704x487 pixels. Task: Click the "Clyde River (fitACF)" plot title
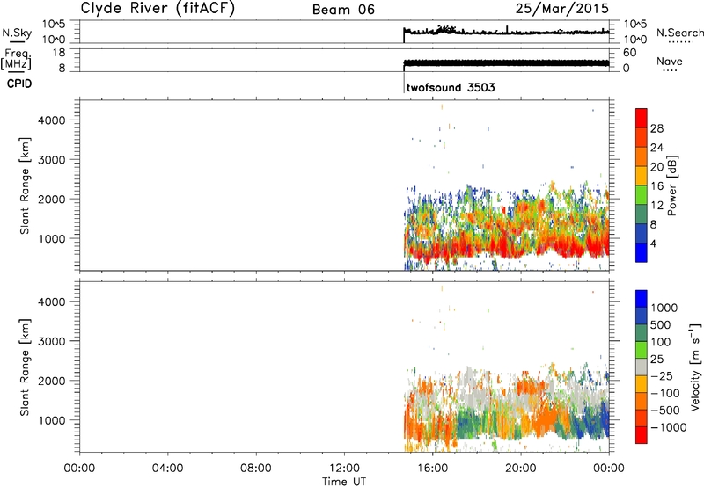pos(158,8)
